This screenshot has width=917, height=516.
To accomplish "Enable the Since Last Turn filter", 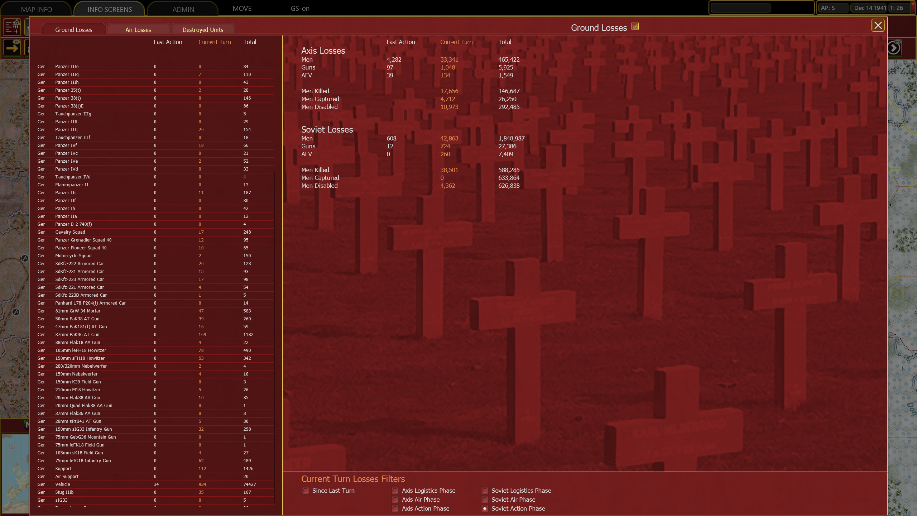I will coord(306,491).
